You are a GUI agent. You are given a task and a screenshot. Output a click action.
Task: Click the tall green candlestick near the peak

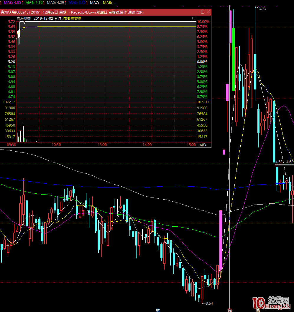(234, 59)
